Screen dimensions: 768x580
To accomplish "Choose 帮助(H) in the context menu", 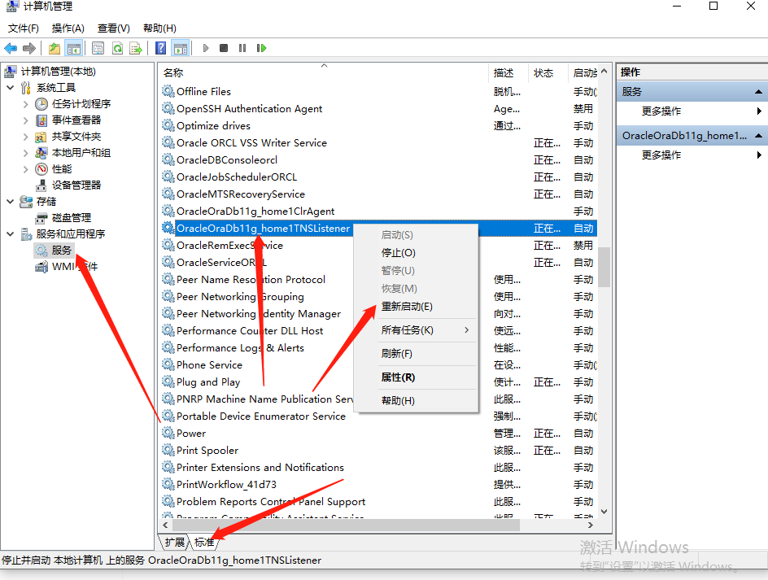I will [416, 401].
